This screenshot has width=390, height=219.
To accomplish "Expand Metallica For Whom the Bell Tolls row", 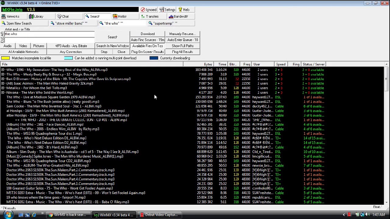I will coord(3,88).
